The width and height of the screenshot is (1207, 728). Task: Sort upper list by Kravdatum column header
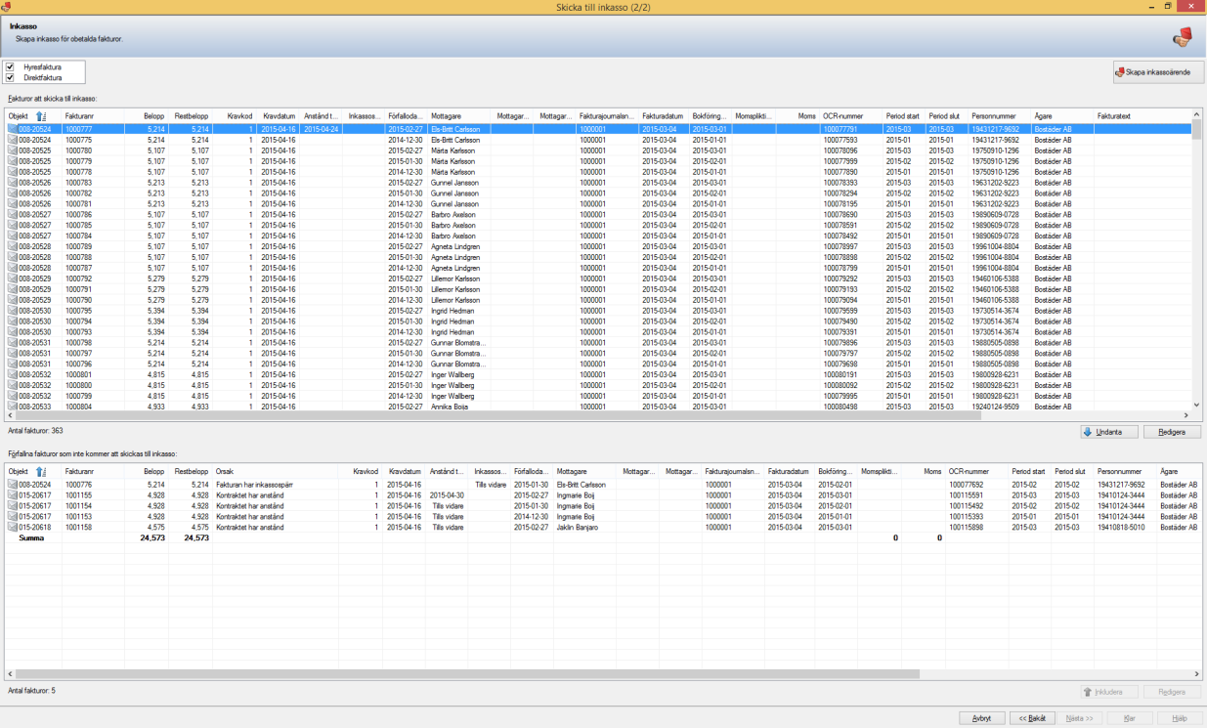(279, 116)
